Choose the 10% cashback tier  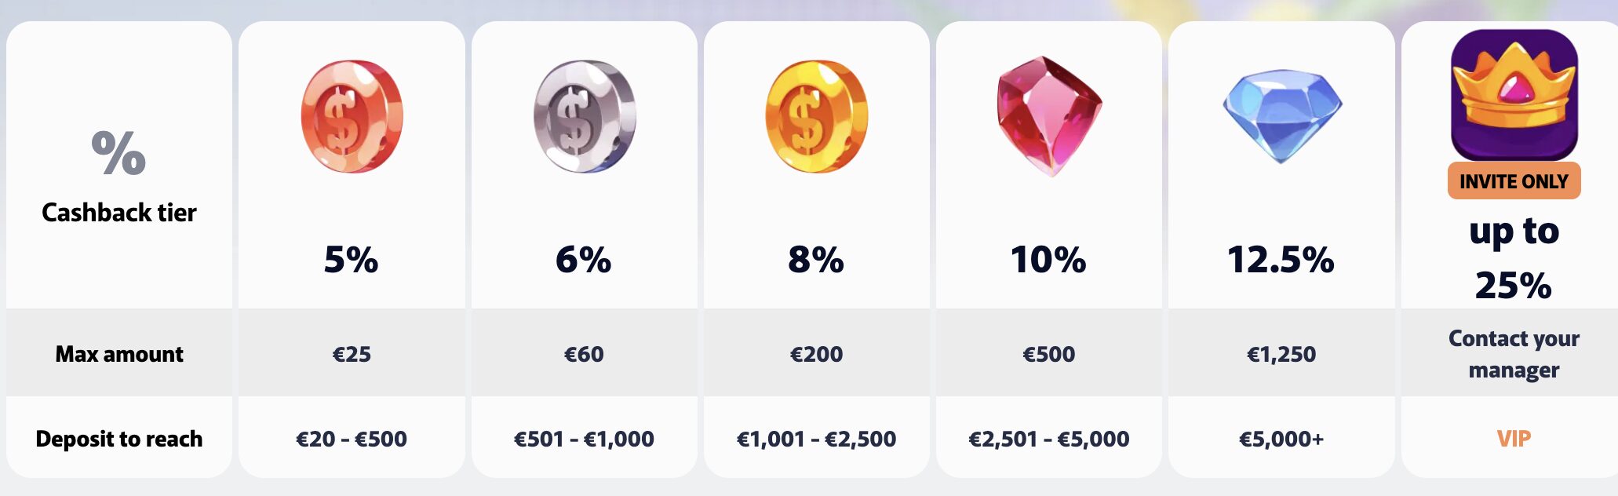[1048, 260]
